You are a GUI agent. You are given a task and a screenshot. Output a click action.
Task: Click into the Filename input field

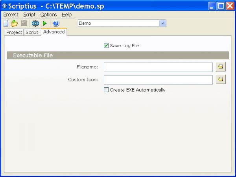point(158,67)
